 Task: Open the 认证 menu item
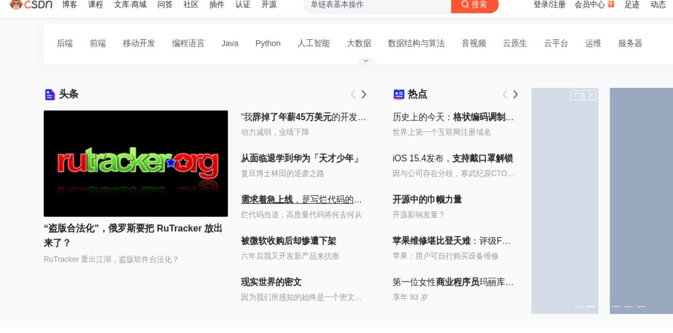[x=243, y=4]
